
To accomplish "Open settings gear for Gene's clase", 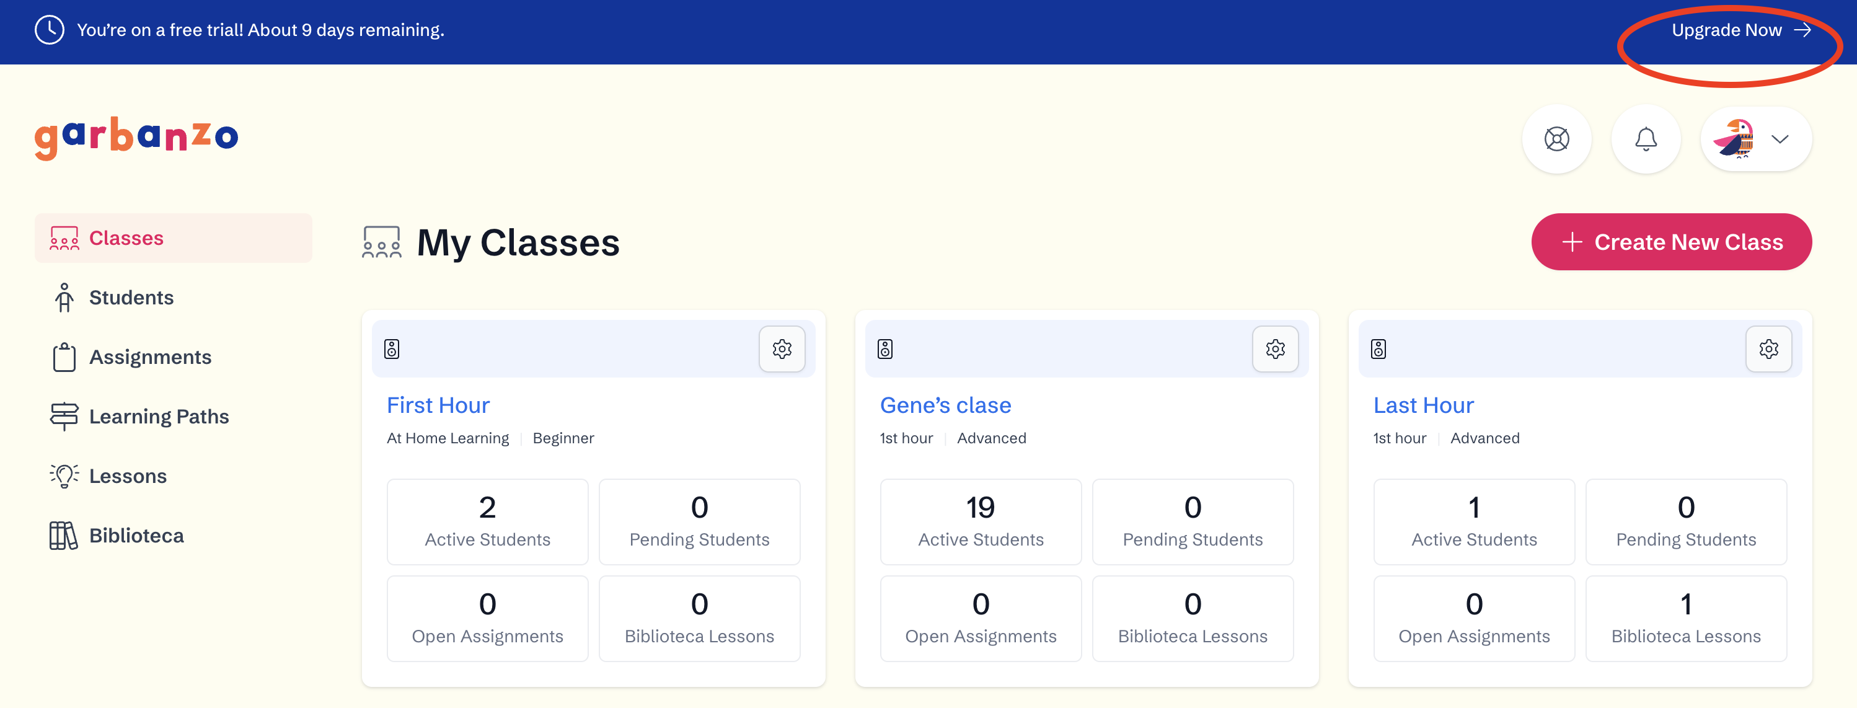I will (x=1274, y=349).
